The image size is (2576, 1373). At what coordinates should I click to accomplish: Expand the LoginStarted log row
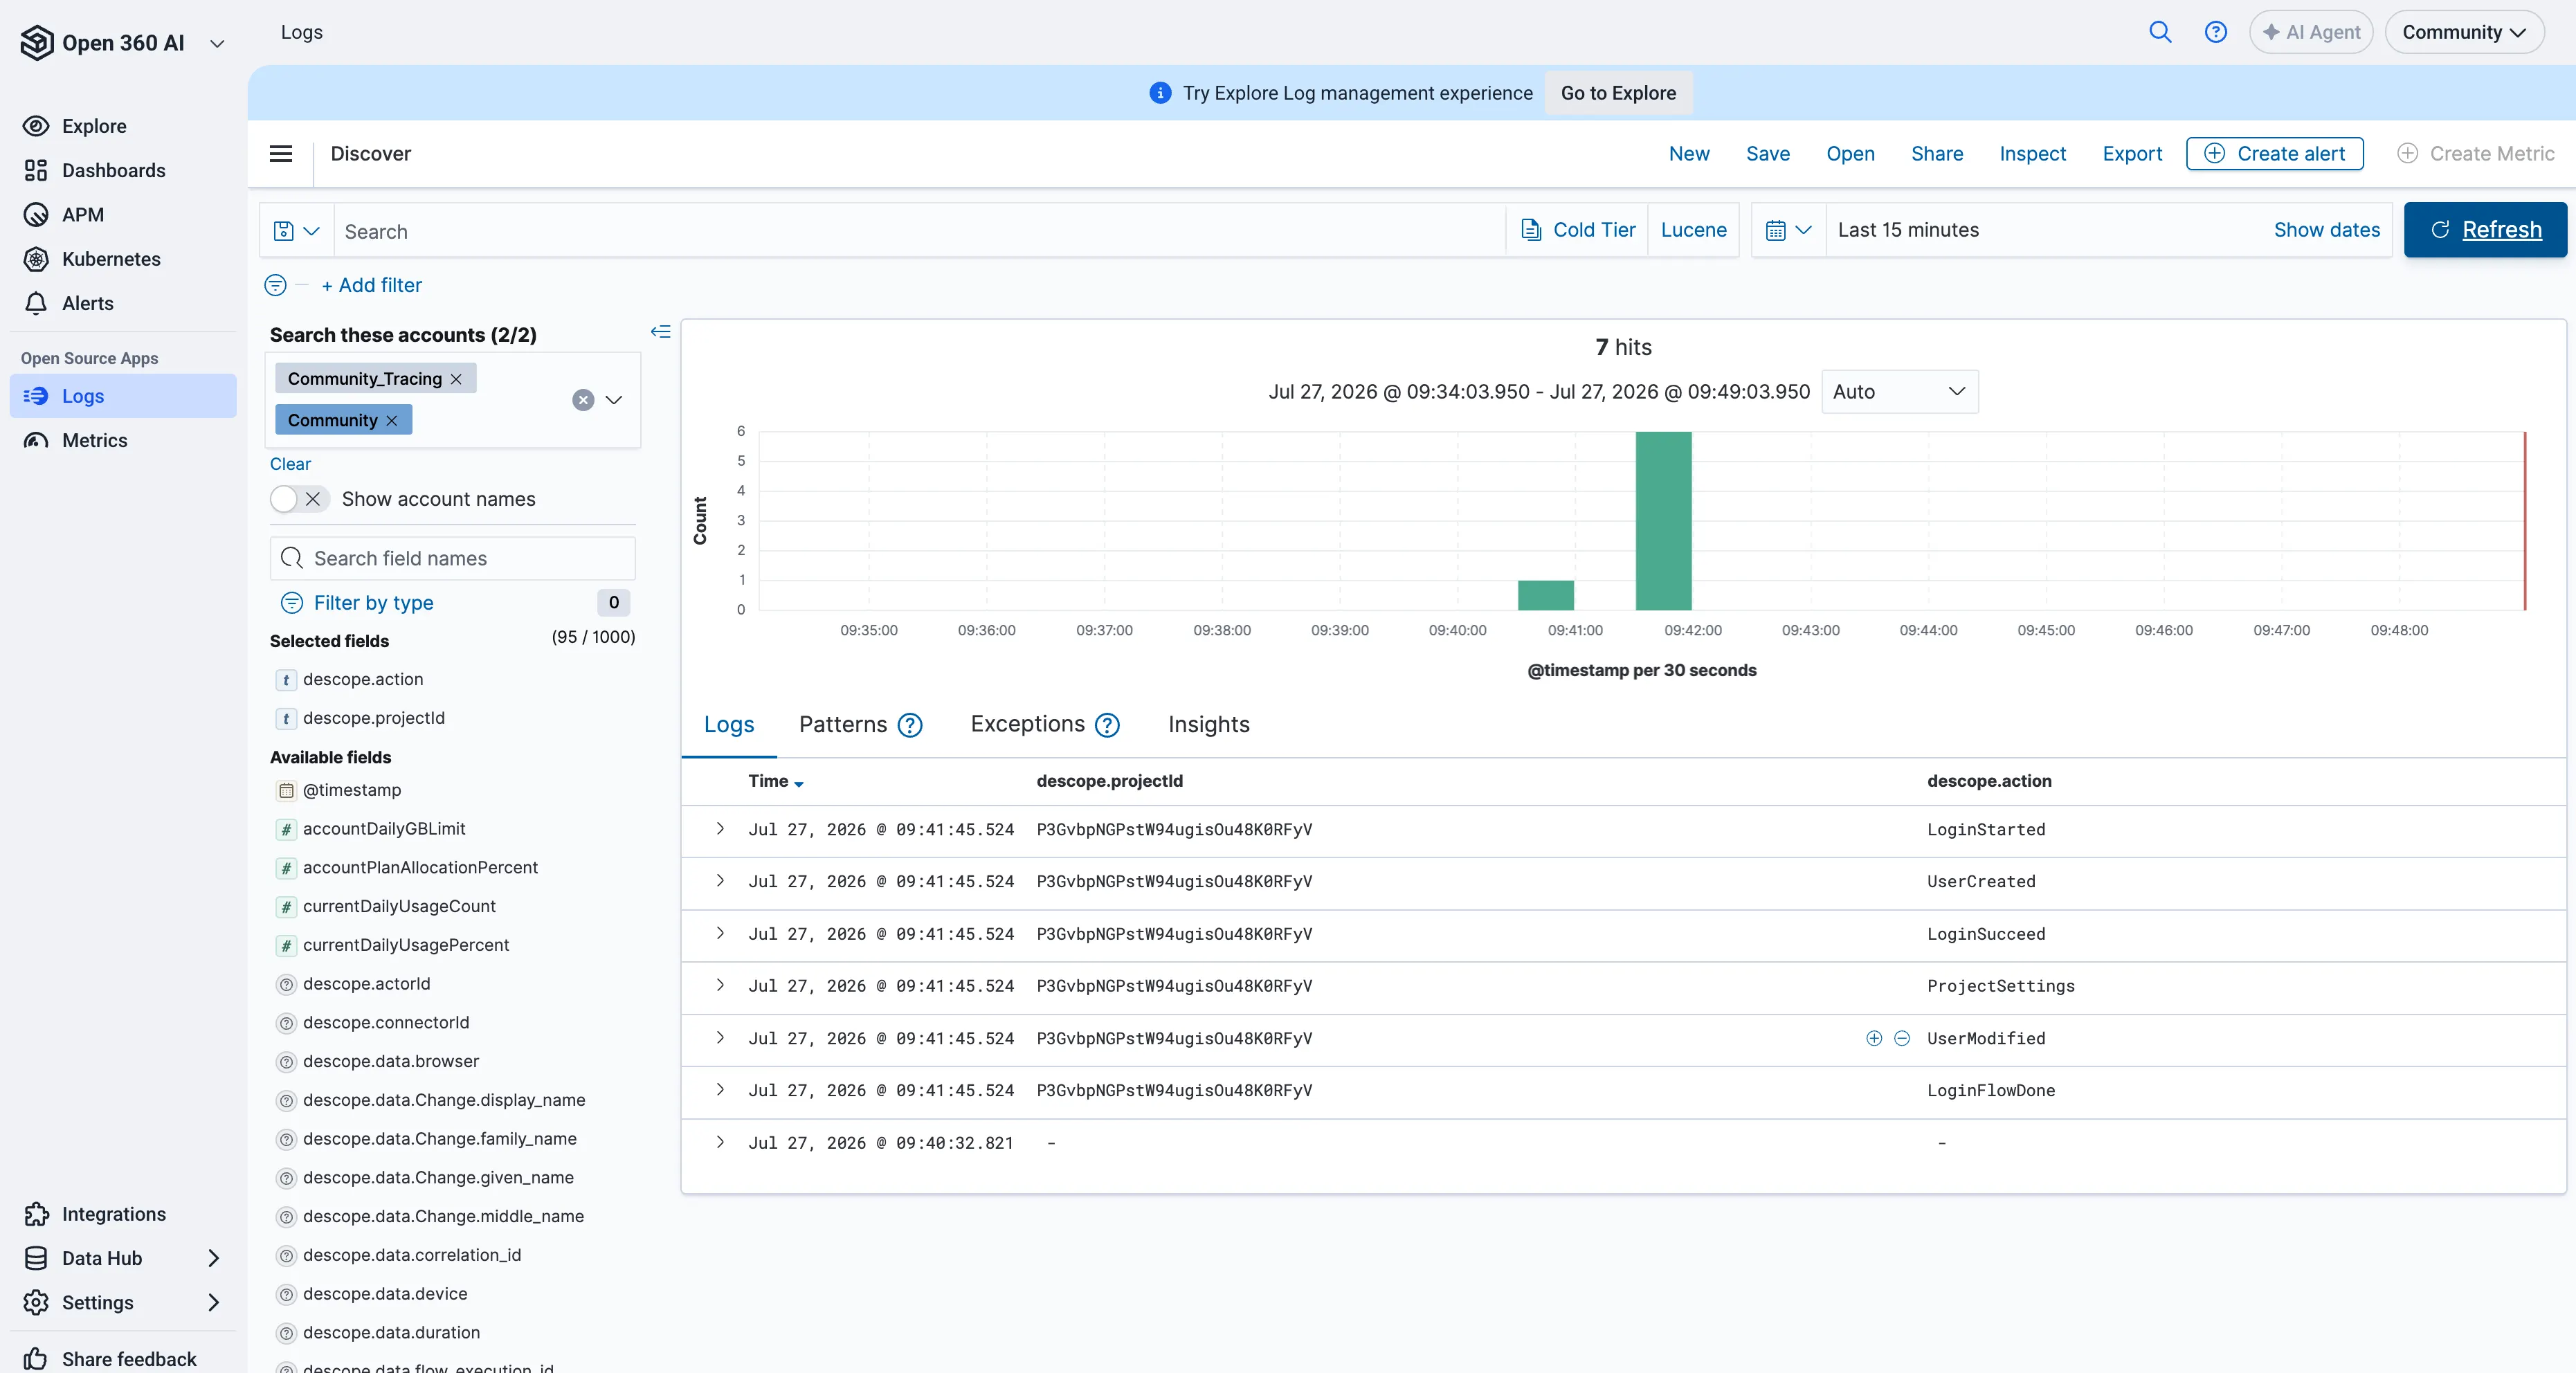pyautogui.click(x=720, y=828)
